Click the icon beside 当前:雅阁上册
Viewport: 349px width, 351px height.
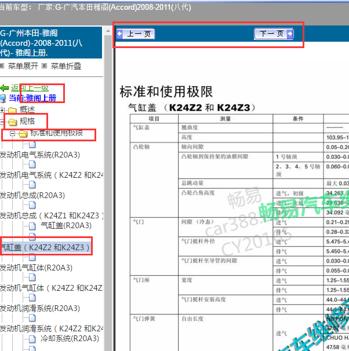(3, 98)
